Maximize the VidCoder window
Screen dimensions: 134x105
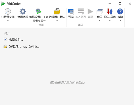120,3
